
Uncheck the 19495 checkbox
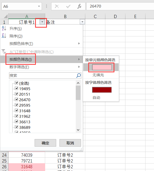coord(17,88)
